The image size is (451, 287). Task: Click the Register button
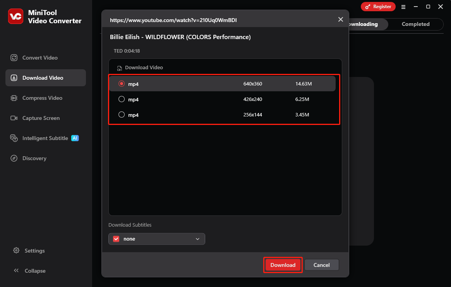(378, 7)
